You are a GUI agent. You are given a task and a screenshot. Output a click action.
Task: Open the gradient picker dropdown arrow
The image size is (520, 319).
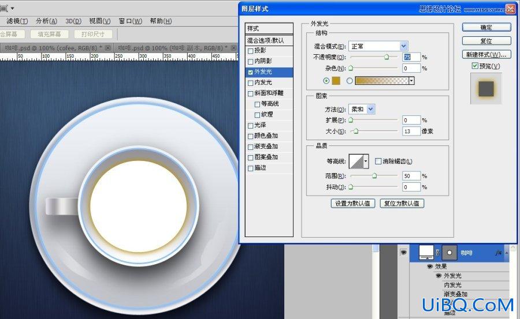[411, 81]
